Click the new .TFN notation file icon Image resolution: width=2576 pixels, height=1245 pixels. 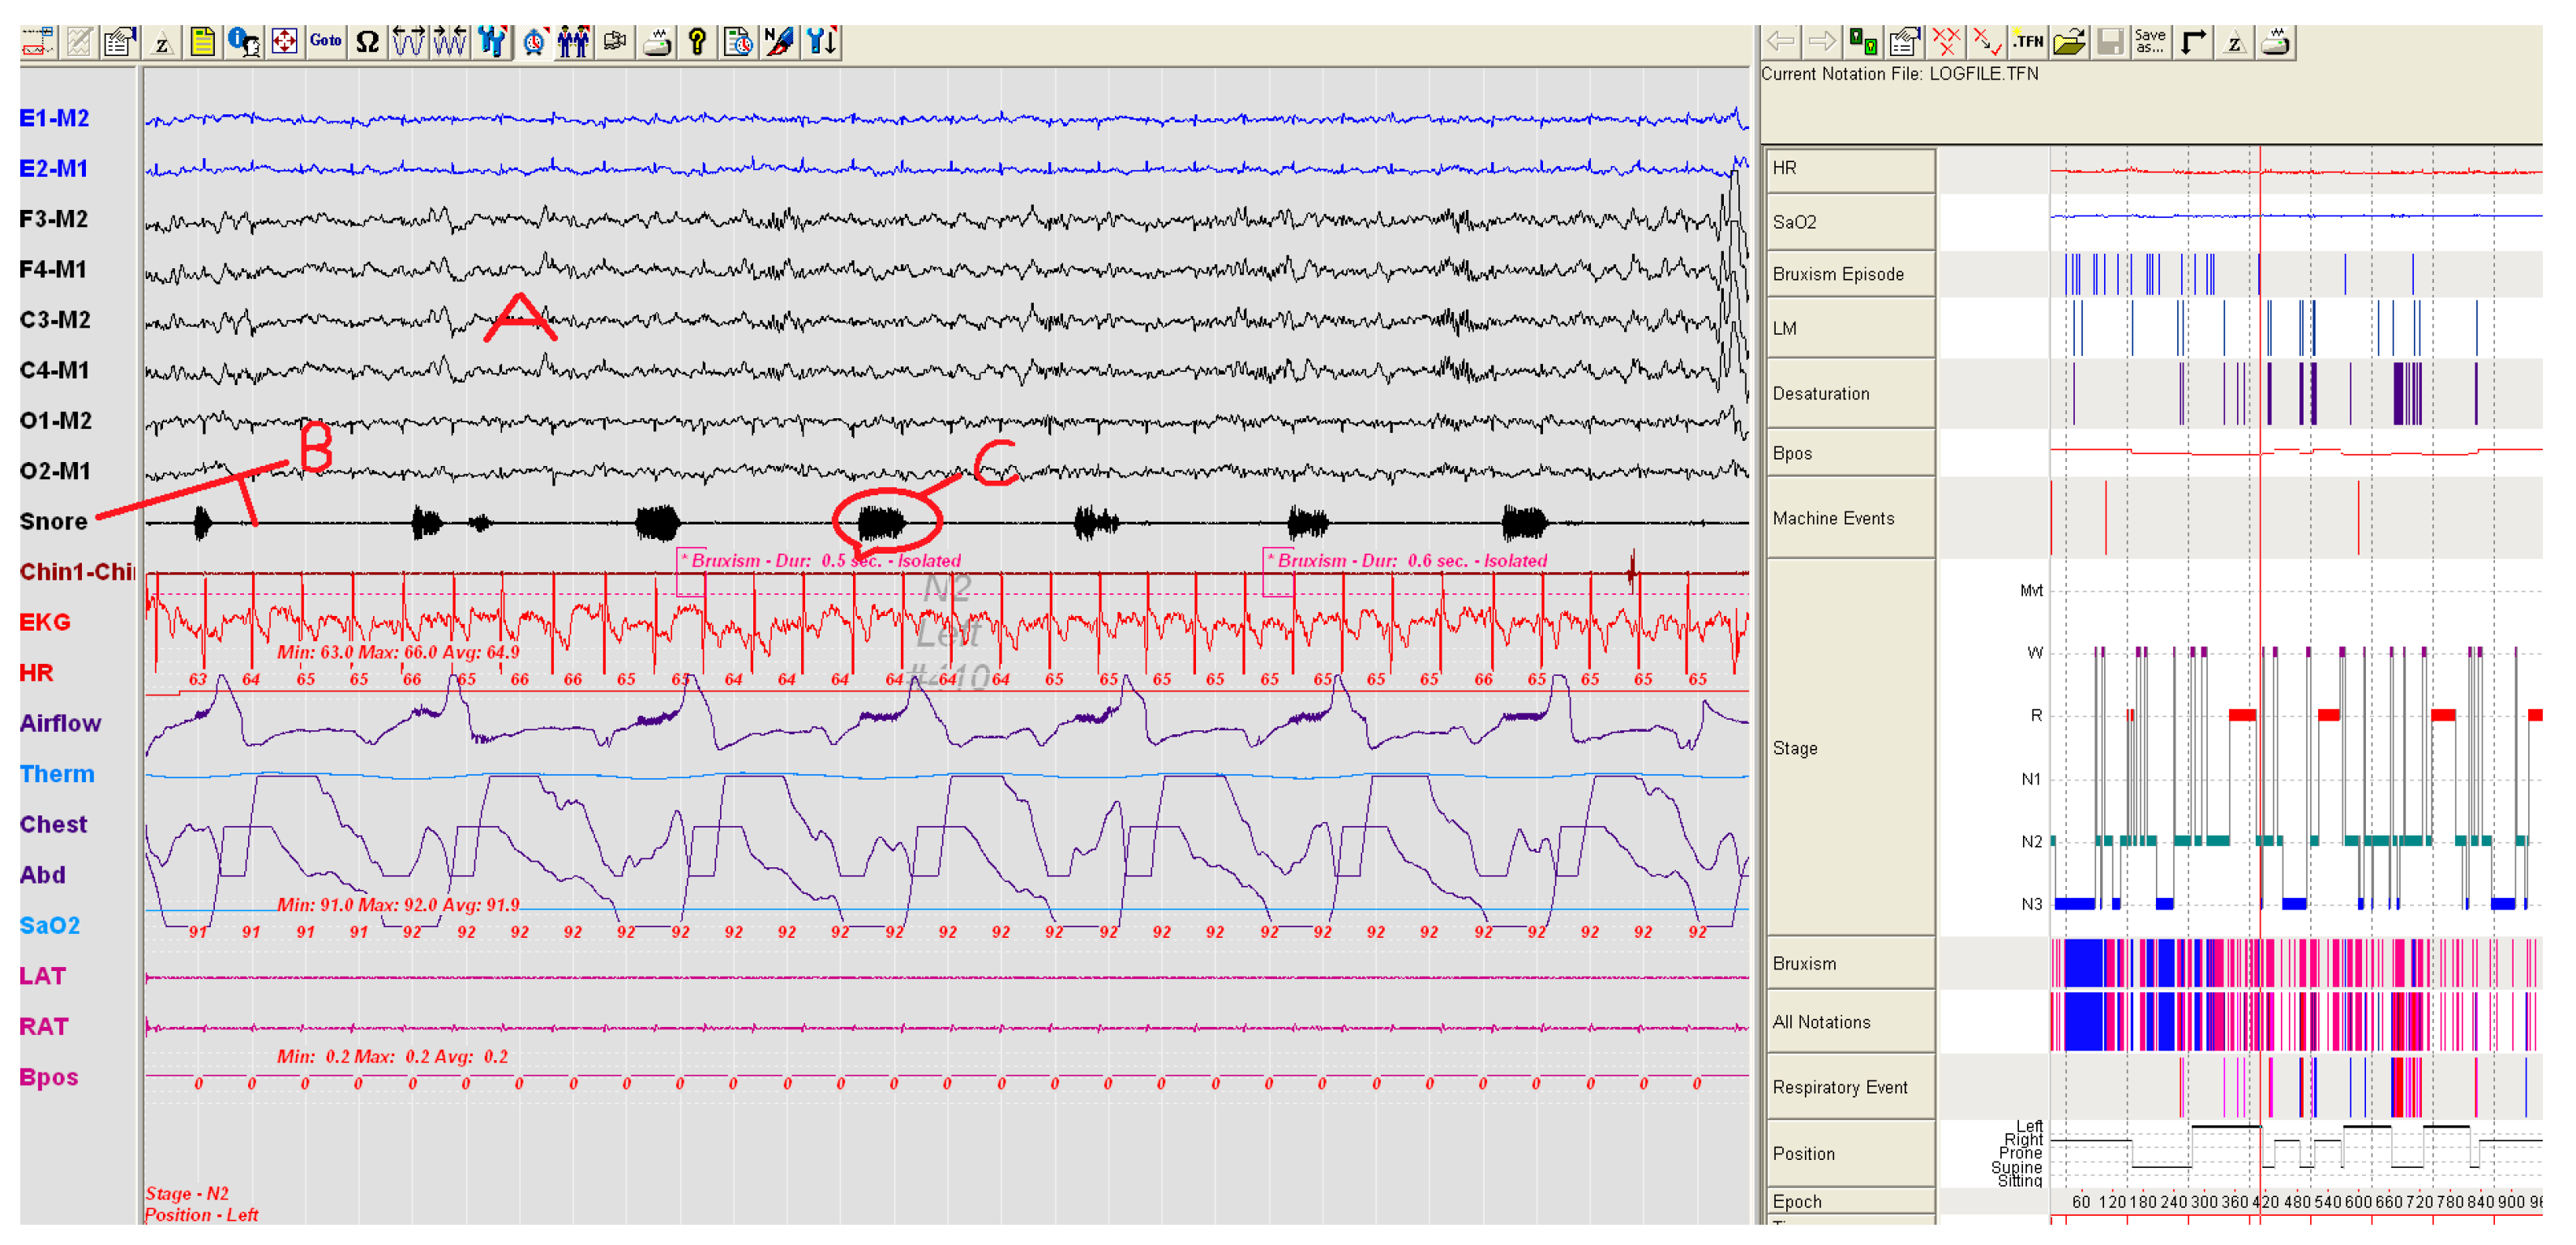2027,41
